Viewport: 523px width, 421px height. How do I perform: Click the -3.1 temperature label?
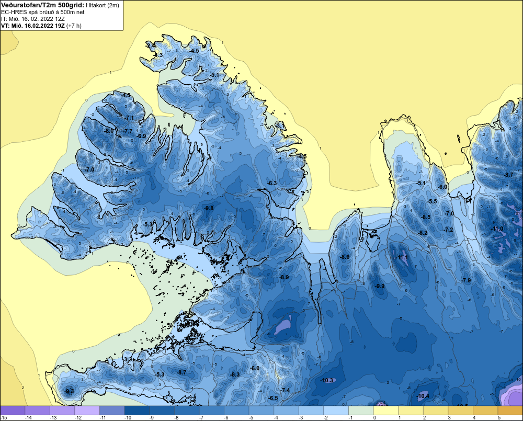280,126
